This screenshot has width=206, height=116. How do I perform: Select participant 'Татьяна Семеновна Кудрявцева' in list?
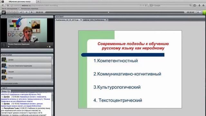pyautogui.click(x=26, y=66)
